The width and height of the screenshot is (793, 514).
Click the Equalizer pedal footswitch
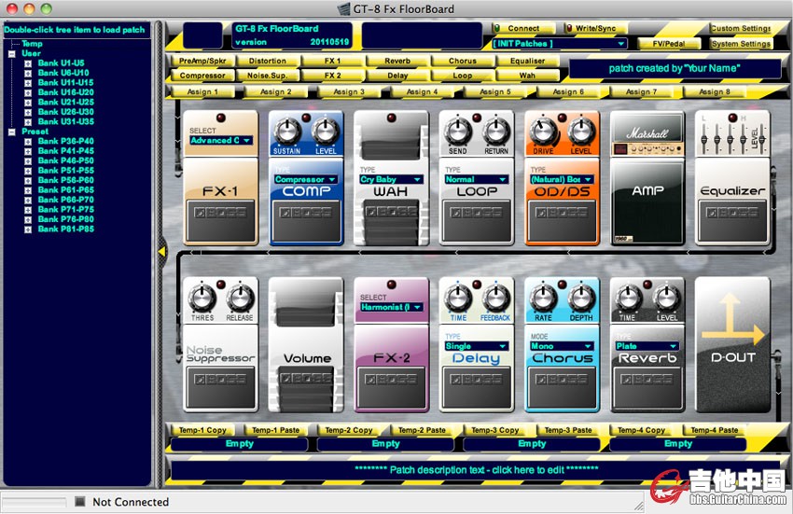click(731, 220)
